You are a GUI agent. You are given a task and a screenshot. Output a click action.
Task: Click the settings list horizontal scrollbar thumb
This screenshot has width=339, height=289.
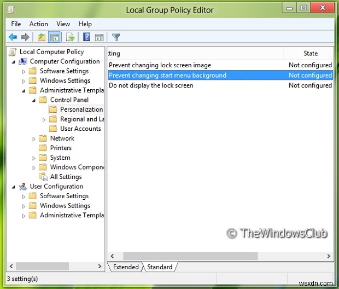[x=190, y=256]
